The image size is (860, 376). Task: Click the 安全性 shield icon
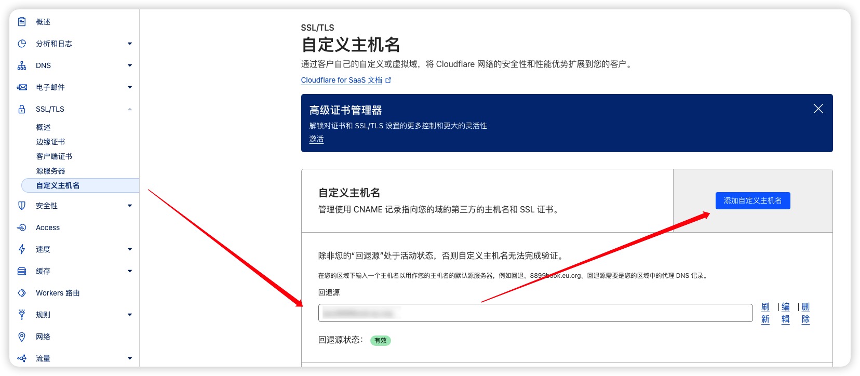pyautogui.click(x=22, y=206)
